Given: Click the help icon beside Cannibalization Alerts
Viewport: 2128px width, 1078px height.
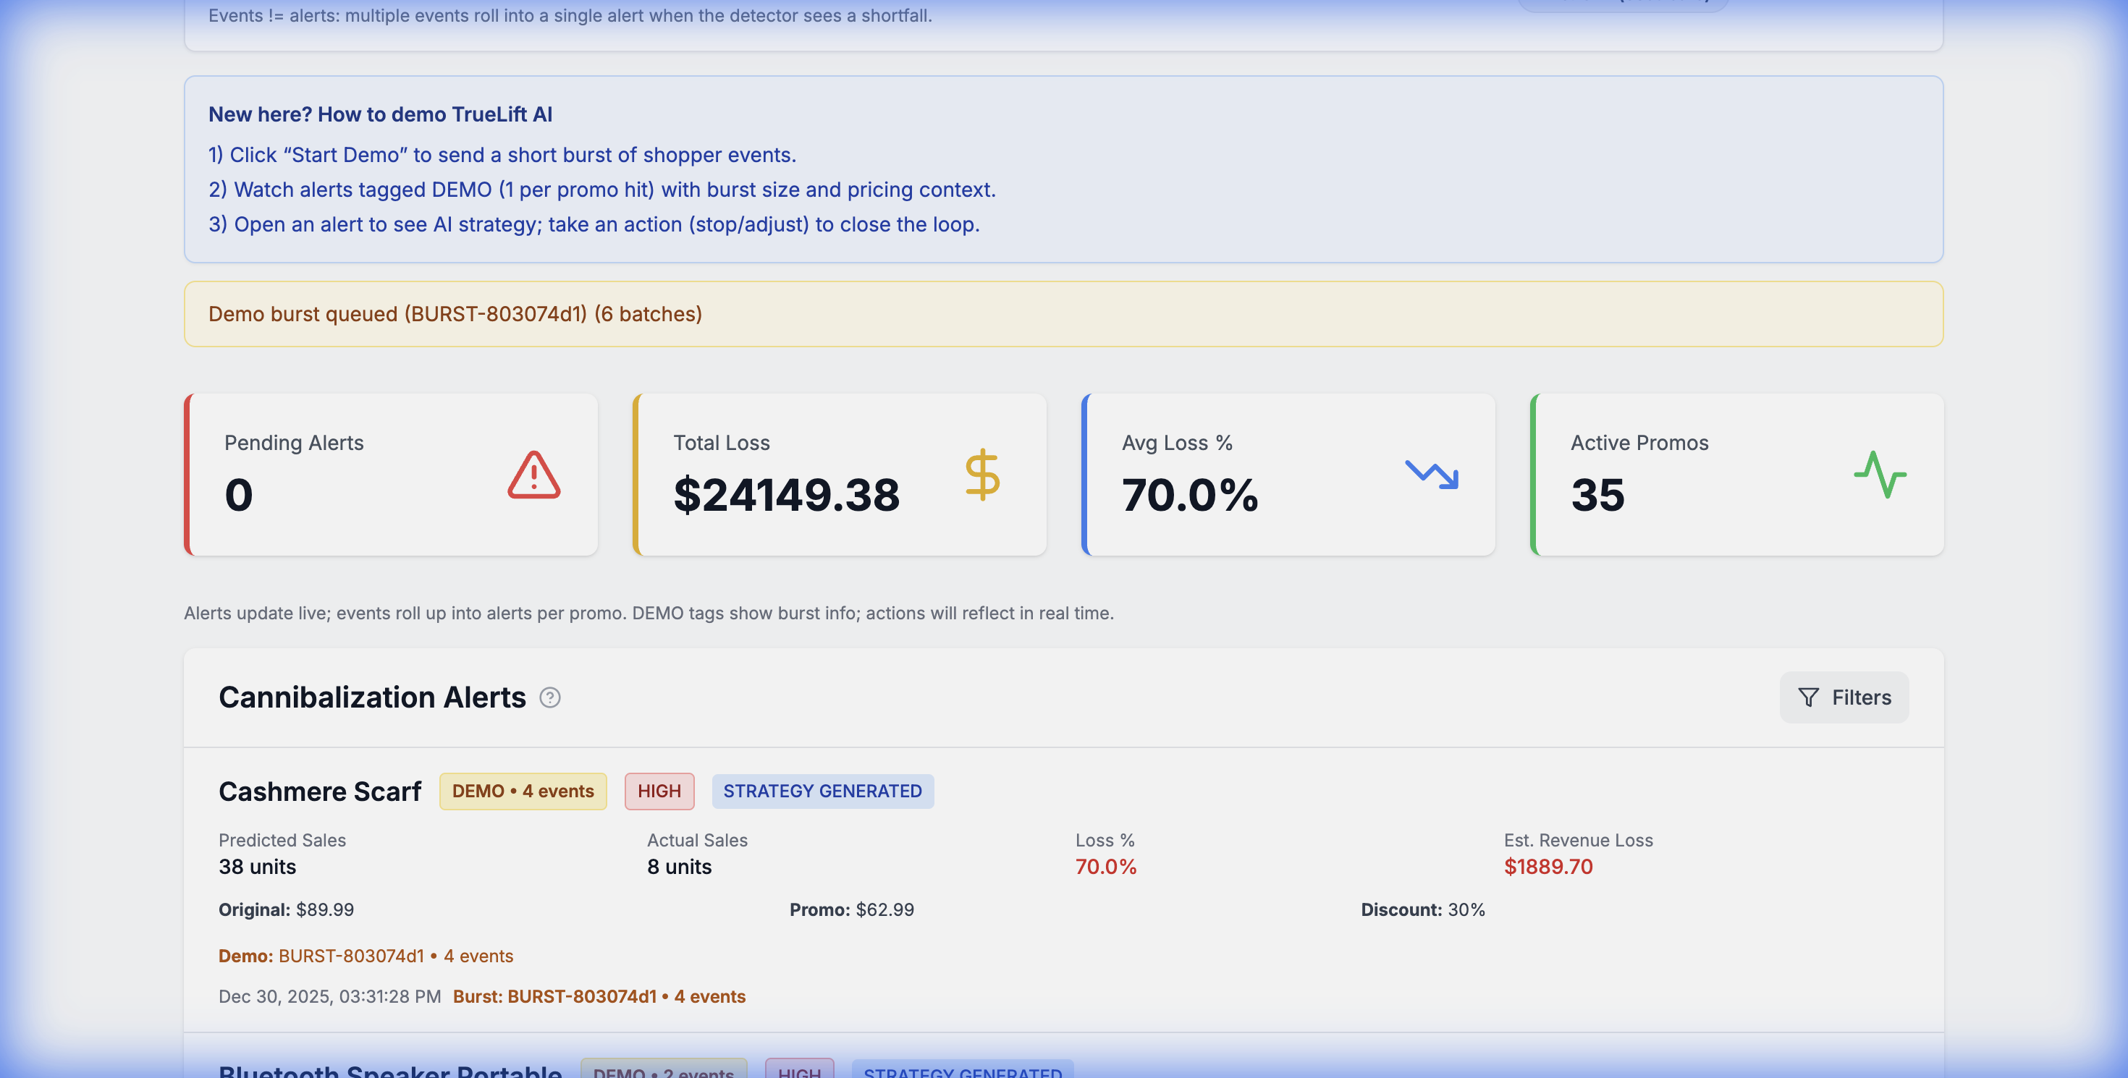Looking at the screenshot, I should pos(550,697).
